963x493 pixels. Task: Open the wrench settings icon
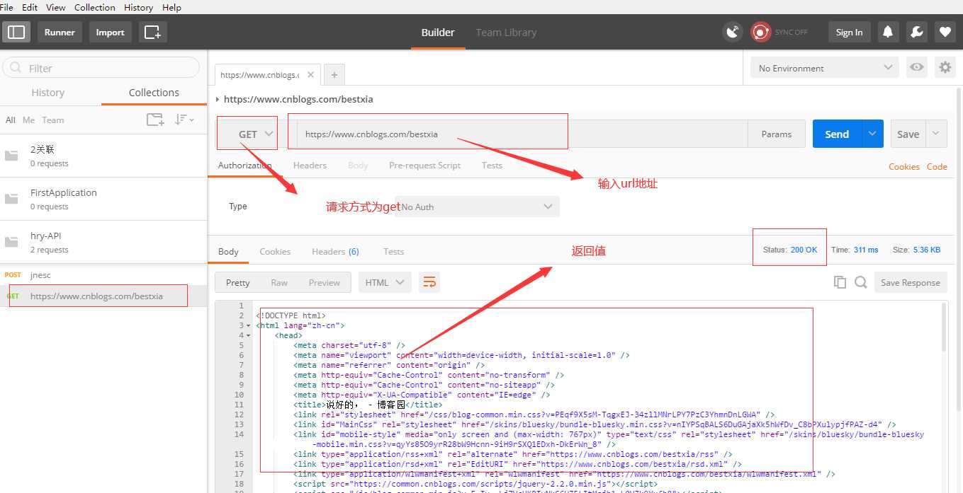(x=916, y=32)
